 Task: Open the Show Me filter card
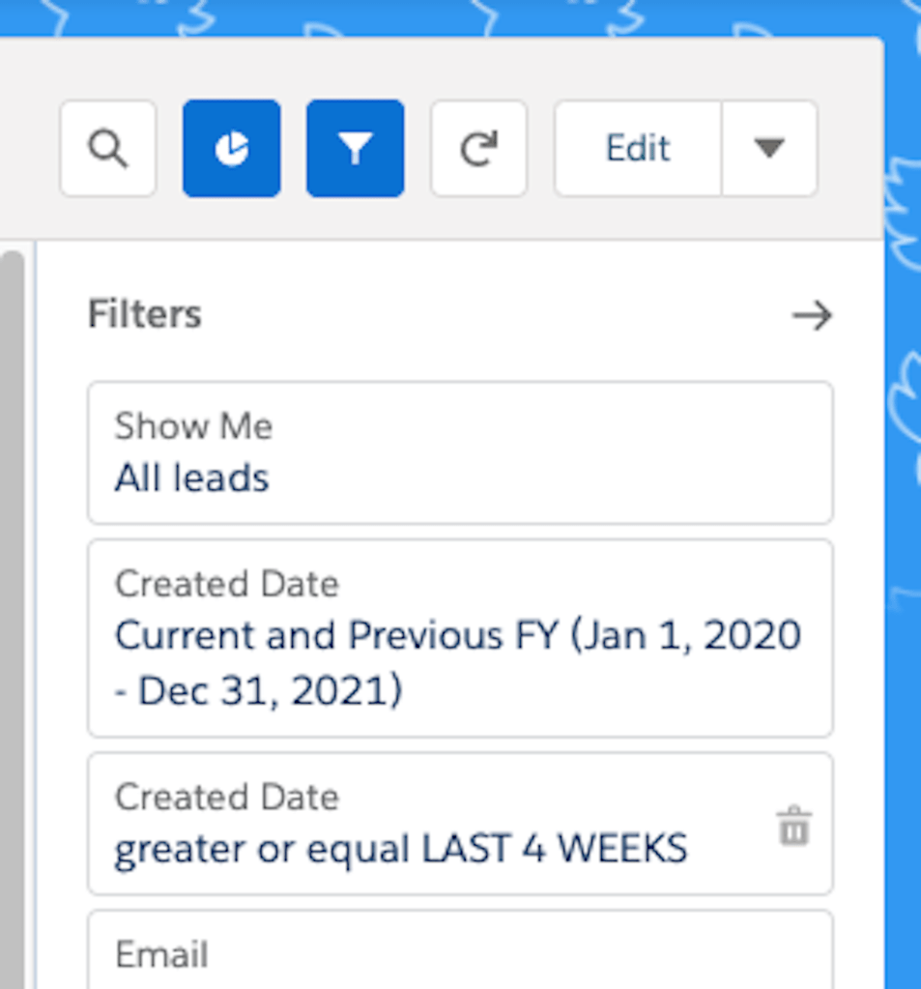point(459,452)
